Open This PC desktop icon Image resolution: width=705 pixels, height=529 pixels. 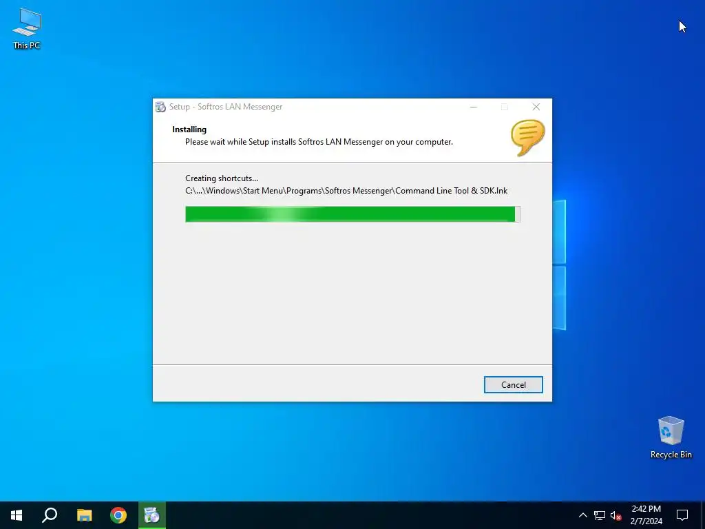[27, 29]
